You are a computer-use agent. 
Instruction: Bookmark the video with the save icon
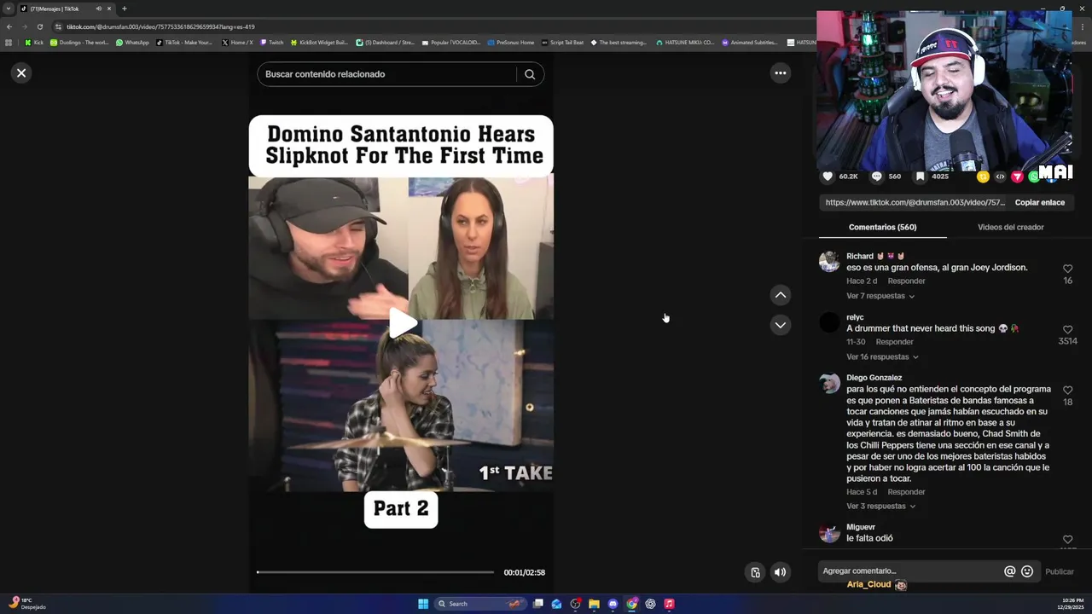coord(920,177)
